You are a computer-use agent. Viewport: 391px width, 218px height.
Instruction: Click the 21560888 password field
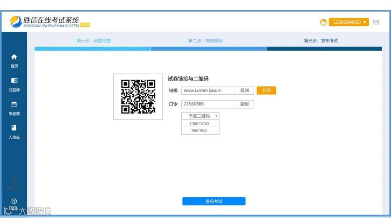[208, 104]
